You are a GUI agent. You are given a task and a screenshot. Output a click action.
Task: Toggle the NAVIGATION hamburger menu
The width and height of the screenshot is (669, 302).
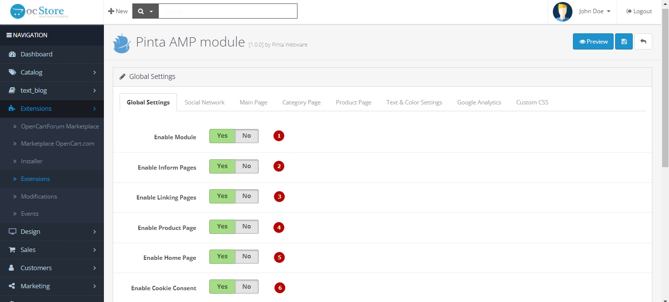point(9,35)
